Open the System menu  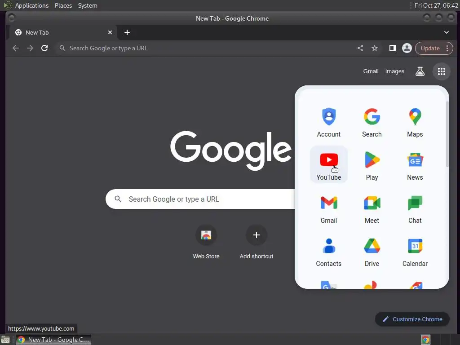pyautogui.click(x=88, y=5)
